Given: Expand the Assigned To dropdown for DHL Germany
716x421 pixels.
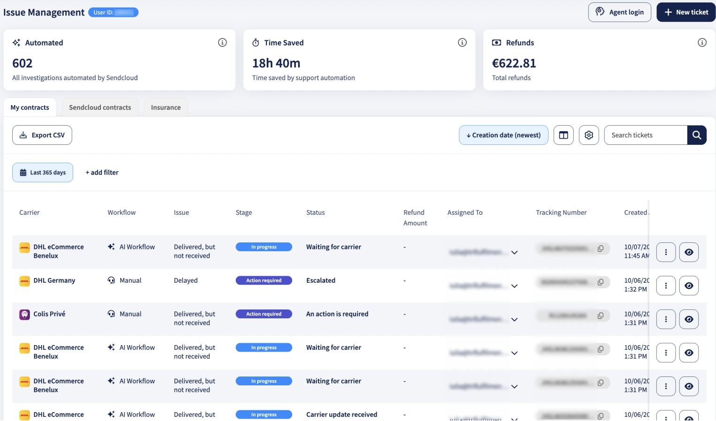Looking at the screenshot, I should click(514, 286).
